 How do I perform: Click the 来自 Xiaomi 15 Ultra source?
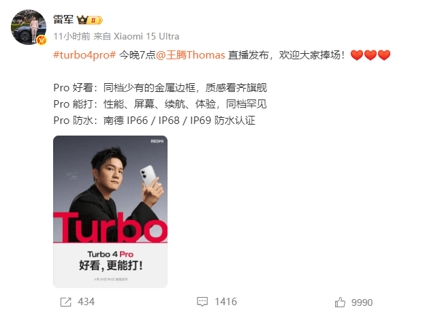(x=136, y=36)
